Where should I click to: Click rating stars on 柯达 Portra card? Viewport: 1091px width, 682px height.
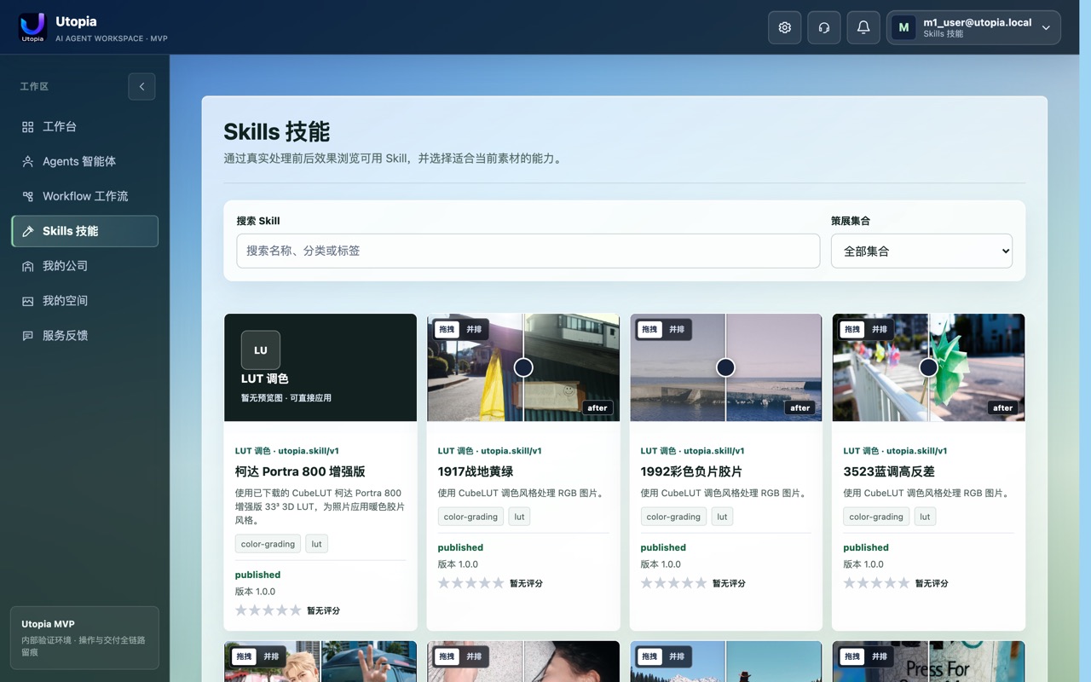[268, 610]
